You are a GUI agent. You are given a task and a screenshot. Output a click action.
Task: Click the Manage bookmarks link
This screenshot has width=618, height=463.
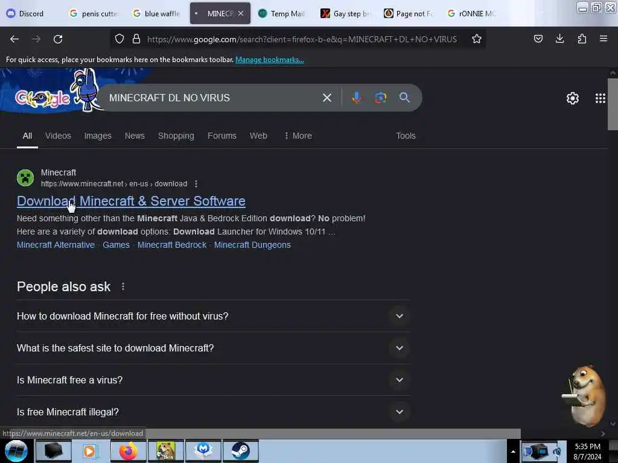(270, 60)
